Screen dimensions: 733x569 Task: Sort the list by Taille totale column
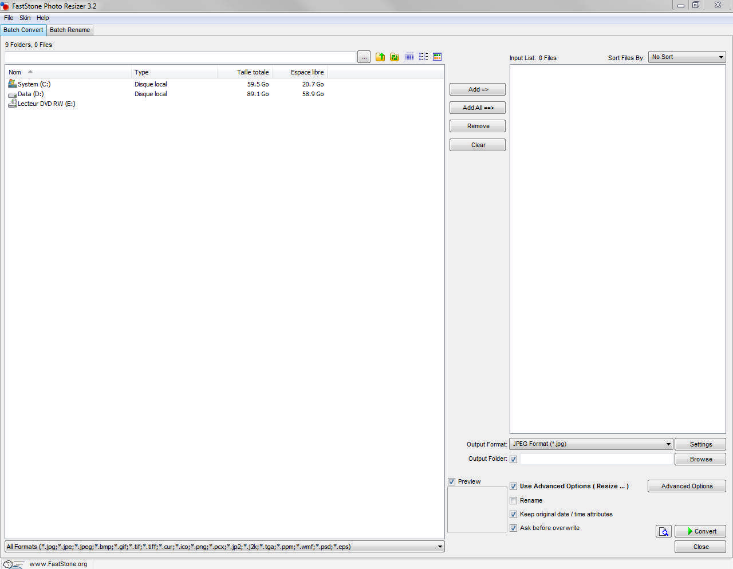pyautogui.click(x=253, y=72)
